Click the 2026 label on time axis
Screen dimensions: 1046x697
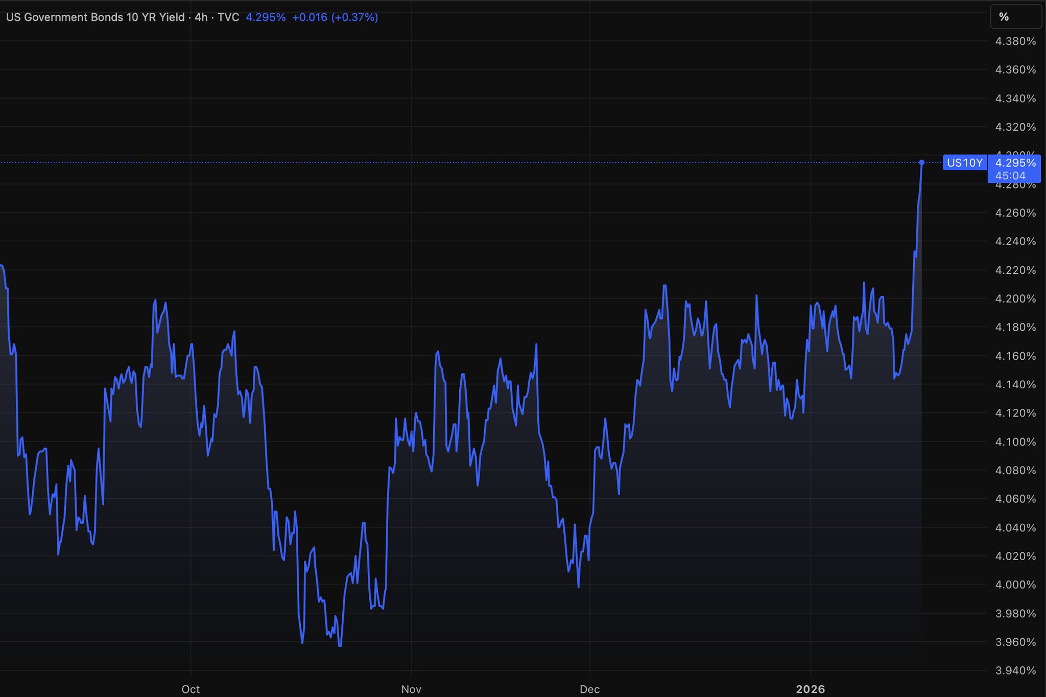[810, 689]
